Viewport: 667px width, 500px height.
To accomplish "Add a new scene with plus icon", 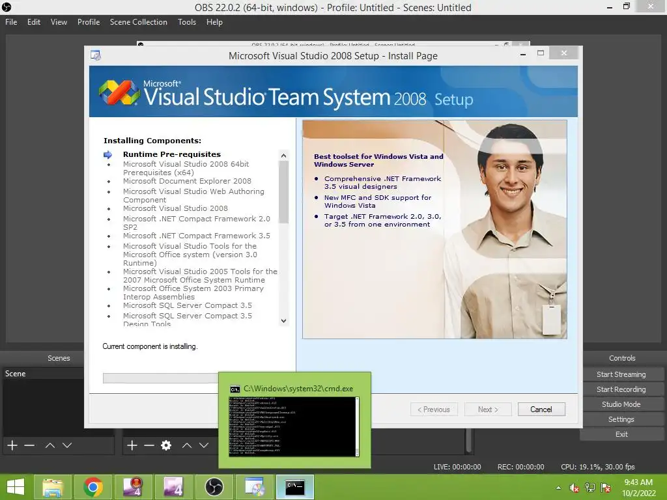I will (12, 445).
